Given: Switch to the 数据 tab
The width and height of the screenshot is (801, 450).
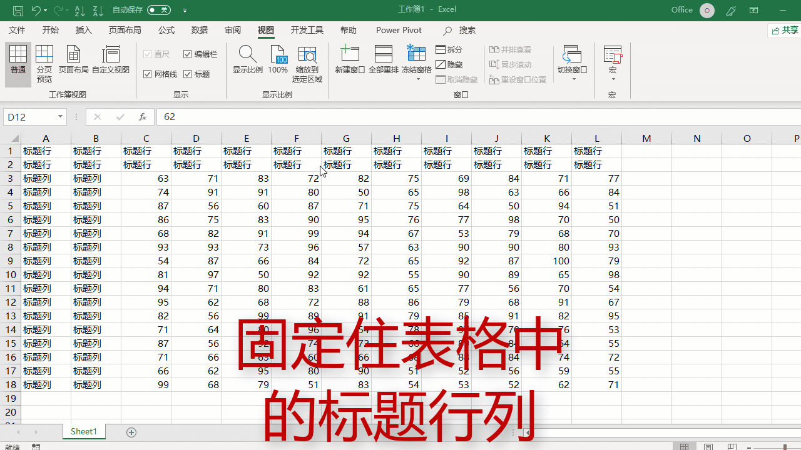Looking at the screenshot, I should pyautogui.click(x=200, y=30).
